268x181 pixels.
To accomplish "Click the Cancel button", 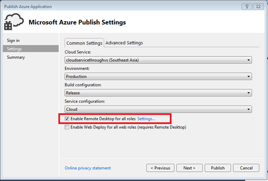I will tap(246, 168).
